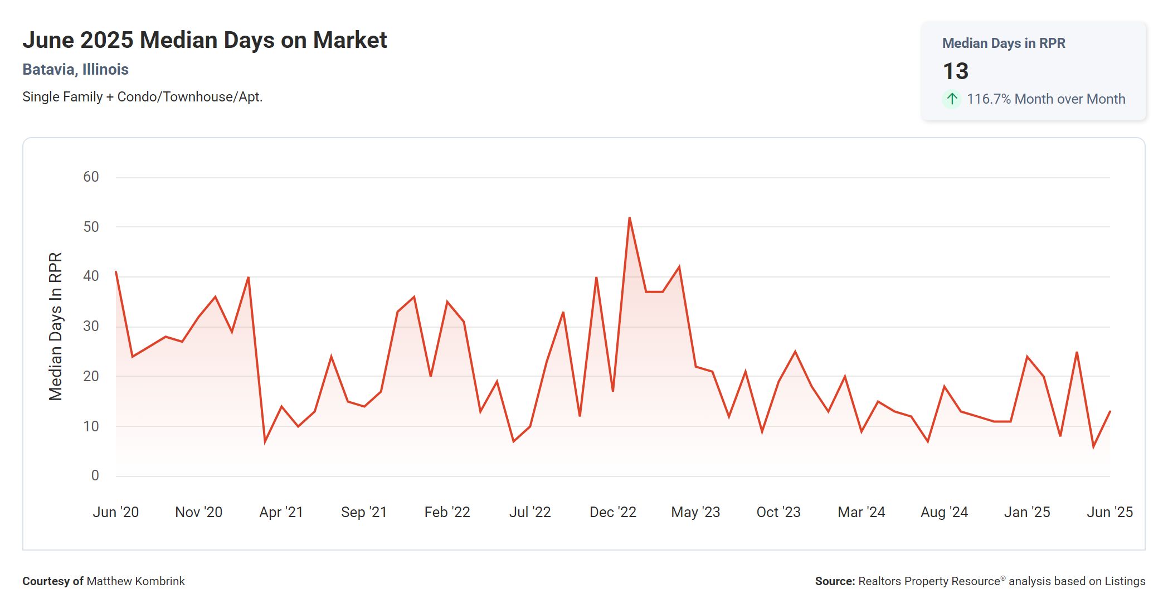This screenshot has height=613, width=1168.
Task: Click the Median Days In RPR axis title
Action: point(55,327)
